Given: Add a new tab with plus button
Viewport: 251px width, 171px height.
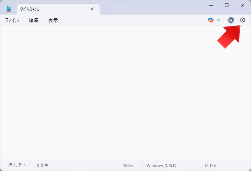Looking at the screenshot, I should coord(108,9).
